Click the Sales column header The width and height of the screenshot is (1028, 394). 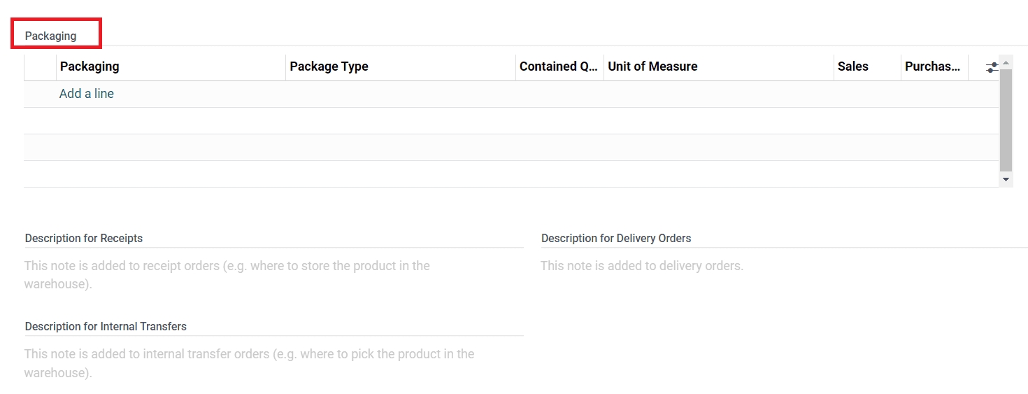(x=852, y=66)
